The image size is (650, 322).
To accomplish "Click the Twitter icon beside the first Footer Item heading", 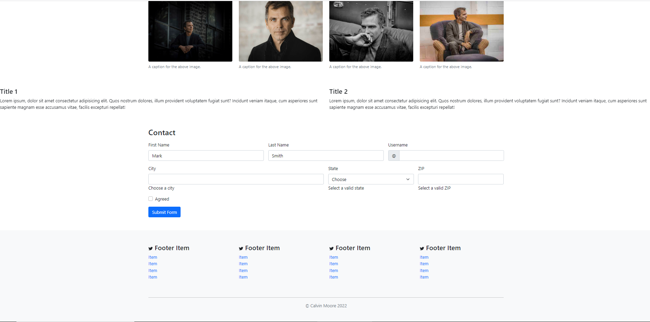I will (150, 248).
